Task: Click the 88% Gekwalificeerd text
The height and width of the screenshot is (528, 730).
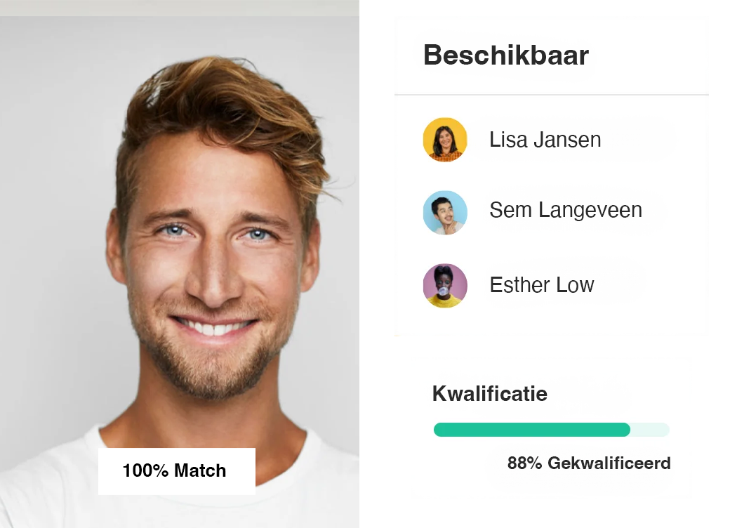Action: click(589, 463)
